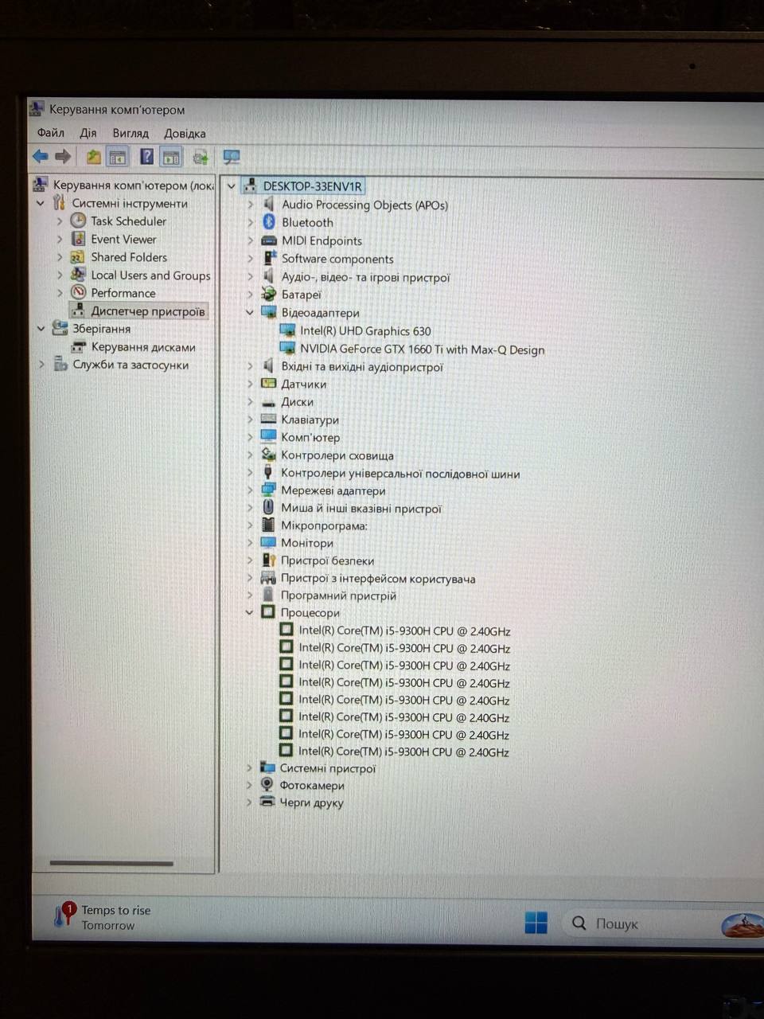Open the Вигляд menu
This screenshot has height=1019, width=764.
[131, 133]
